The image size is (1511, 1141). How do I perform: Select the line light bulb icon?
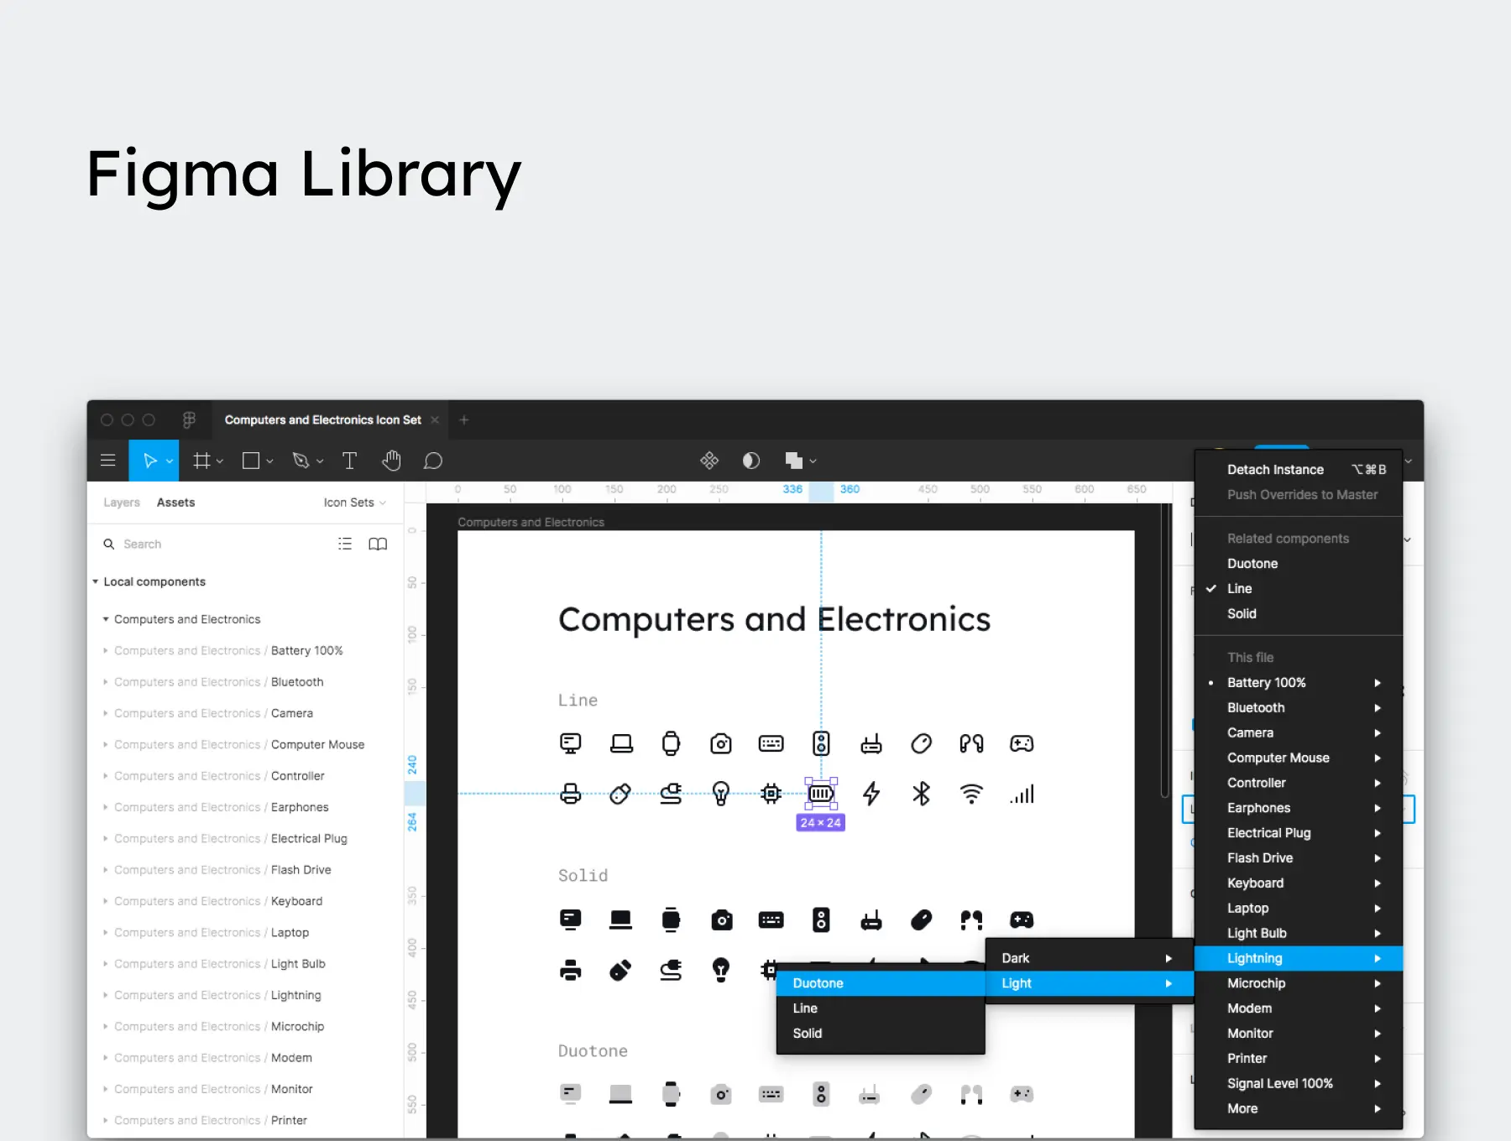pos(721,794)
